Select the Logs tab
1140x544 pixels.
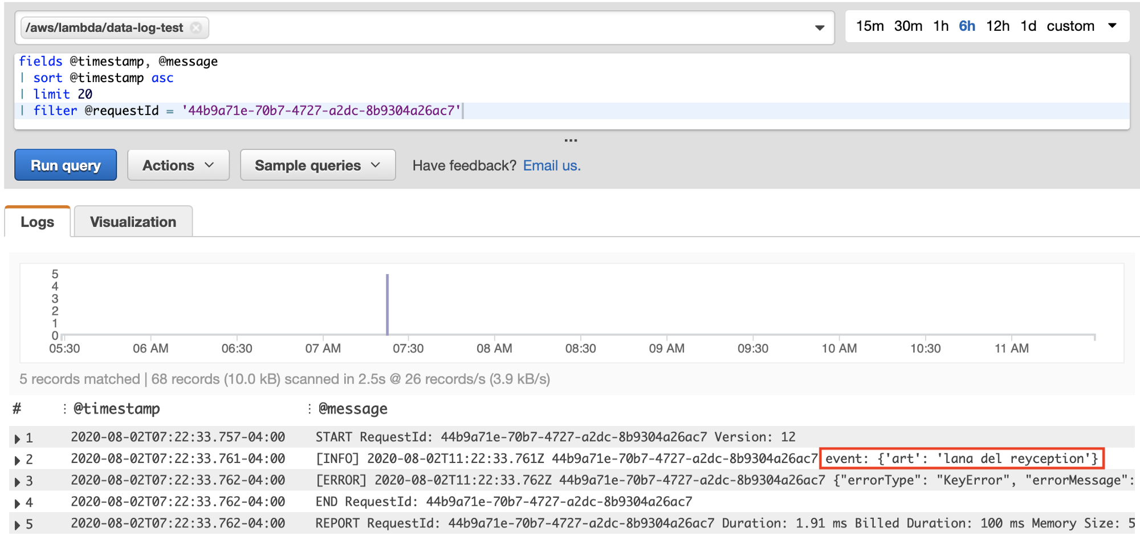click(x=38, y=222)
